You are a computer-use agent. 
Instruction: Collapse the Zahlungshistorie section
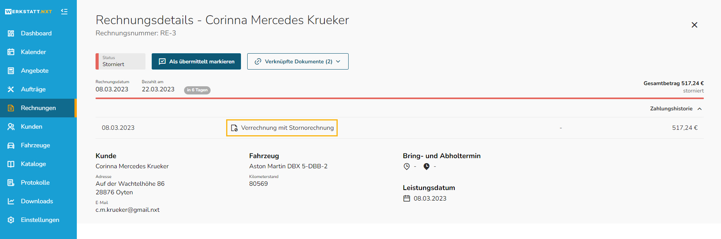(676, 109)
